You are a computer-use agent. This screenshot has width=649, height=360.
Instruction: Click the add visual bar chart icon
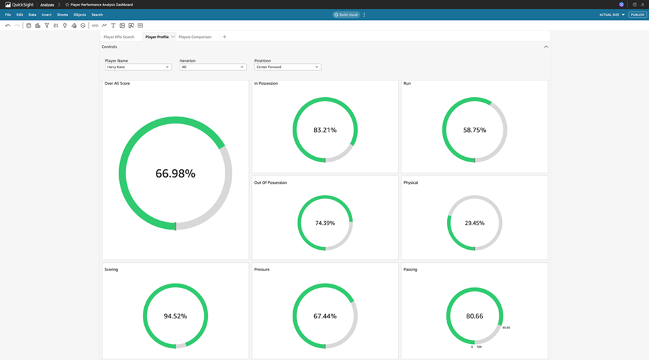pyautogui.click(x=37, y=26)
